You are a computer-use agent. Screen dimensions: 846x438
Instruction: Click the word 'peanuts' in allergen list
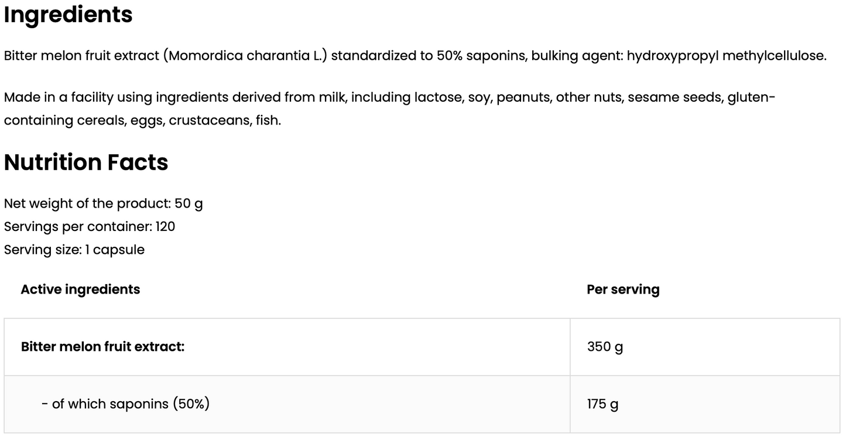click(524, 97)
